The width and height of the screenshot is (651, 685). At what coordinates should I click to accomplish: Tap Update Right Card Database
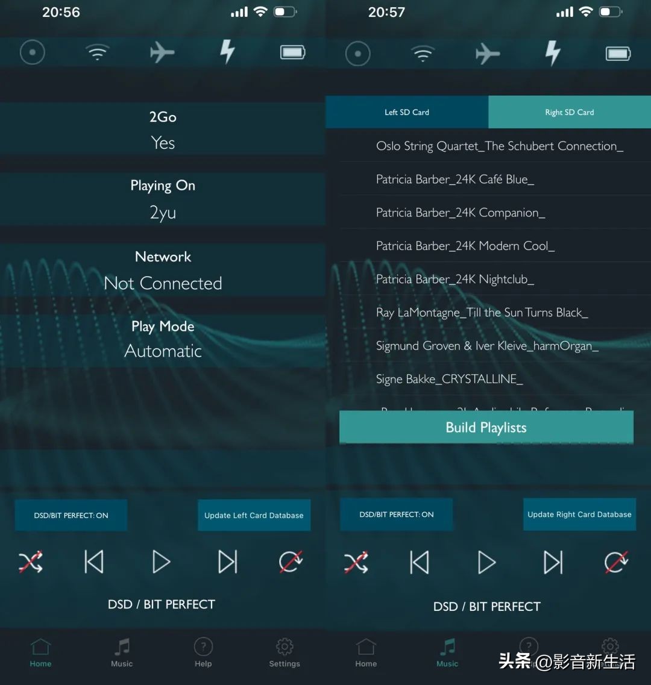579,515
